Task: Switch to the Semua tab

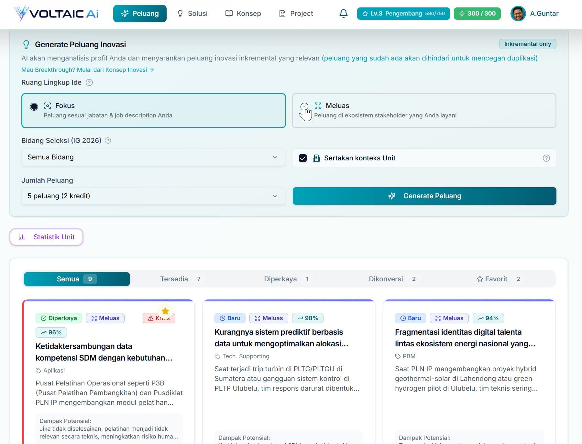Action: [77, 279]
